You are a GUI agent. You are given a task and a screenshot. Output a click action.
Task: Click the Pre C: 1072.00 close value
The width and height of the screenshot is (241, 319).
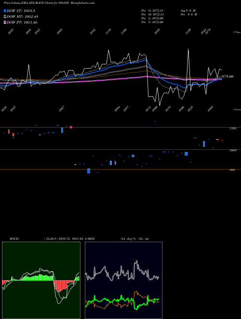(152, 22)
